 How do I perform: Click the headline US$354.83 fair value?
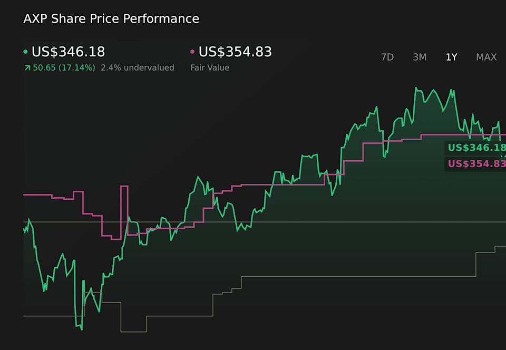coord(235,52)
